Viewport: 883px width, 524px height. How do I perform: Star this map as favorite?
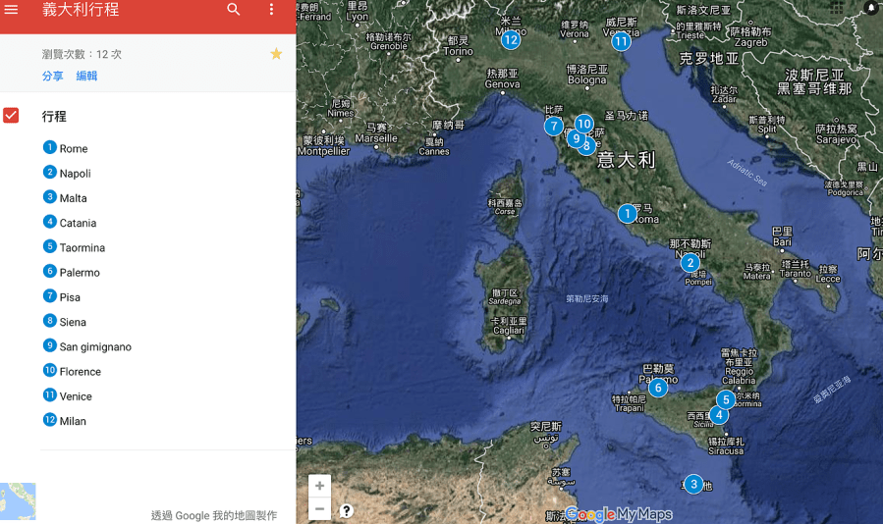276,54
